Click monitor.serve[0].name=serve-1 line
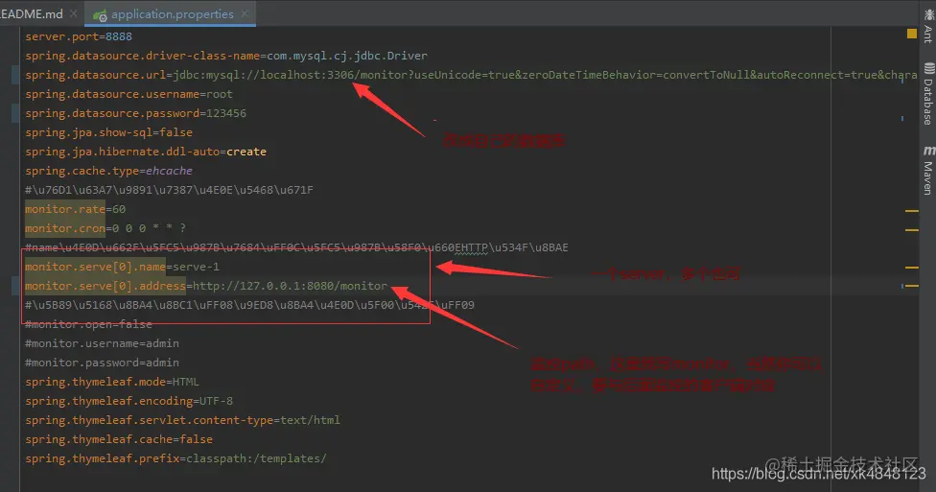Viewport: 936px width, 492px height. pos(122,267)
